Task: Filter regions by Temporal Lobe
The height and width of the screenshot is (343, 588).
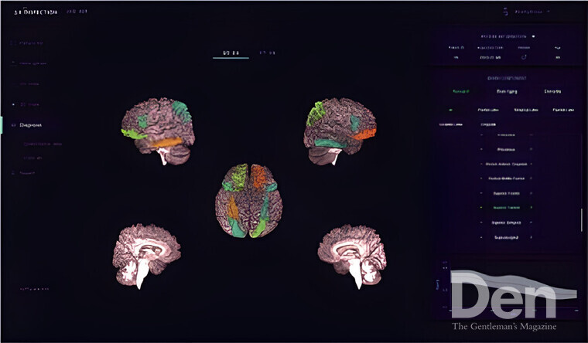Action: 526,110
